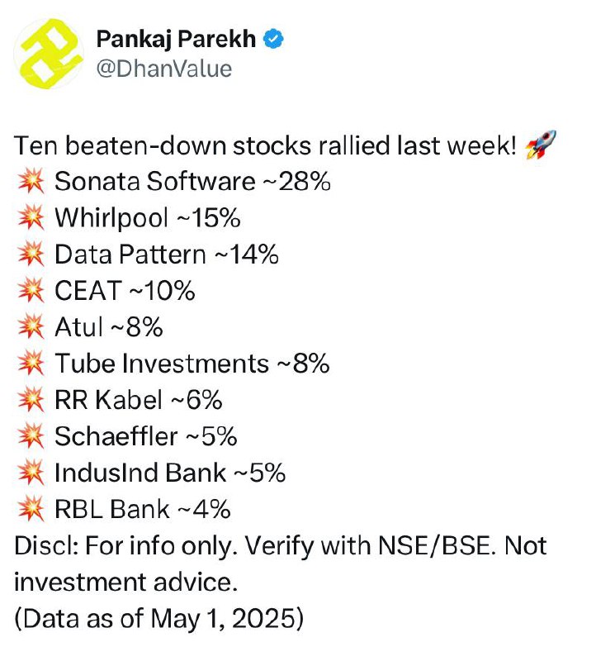Click the burst emoji beside Atul
The image size is (615, 661).
[x=31, y=326]
